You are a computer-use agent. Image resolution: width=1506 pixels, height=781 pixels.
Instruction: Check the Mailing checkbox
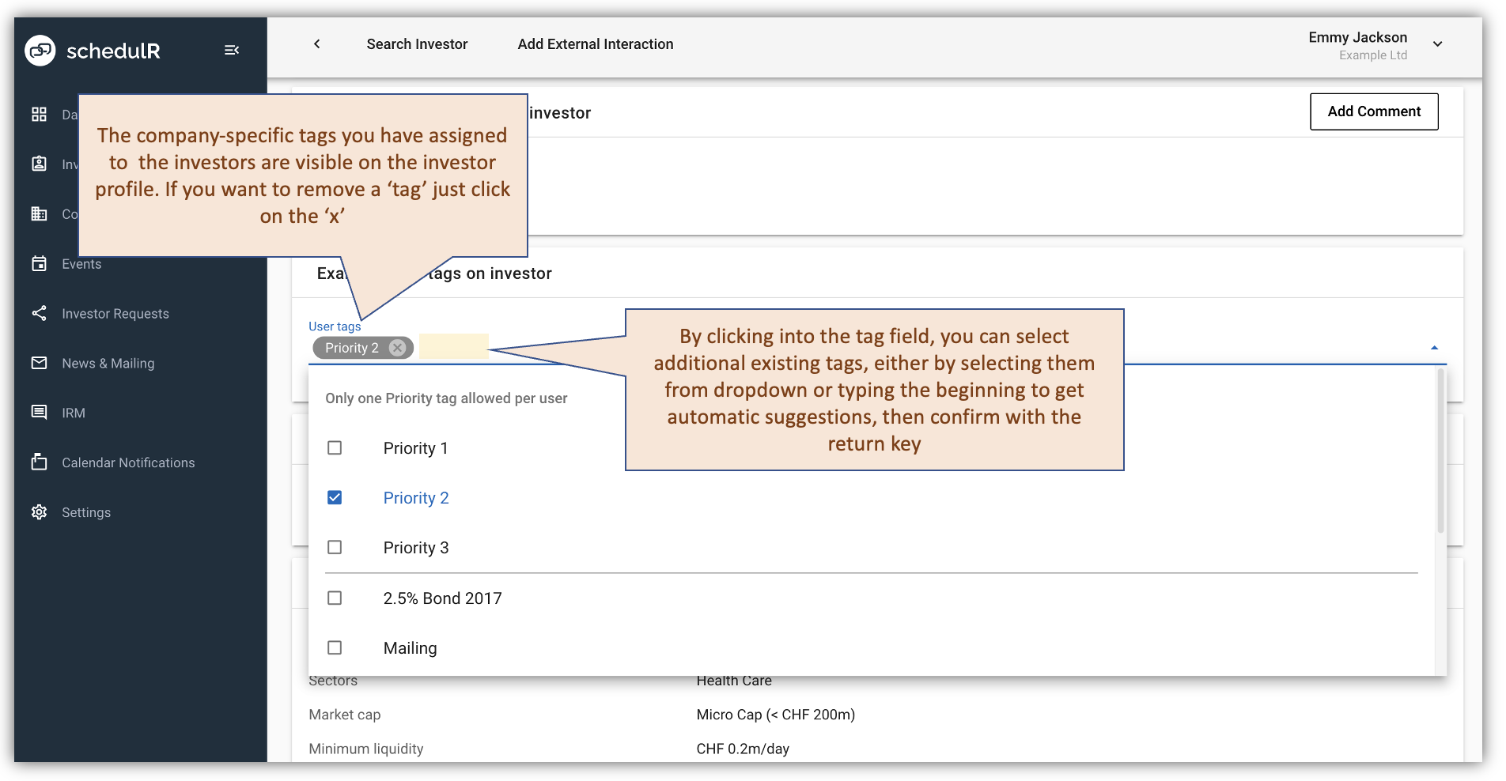(335, 647)
